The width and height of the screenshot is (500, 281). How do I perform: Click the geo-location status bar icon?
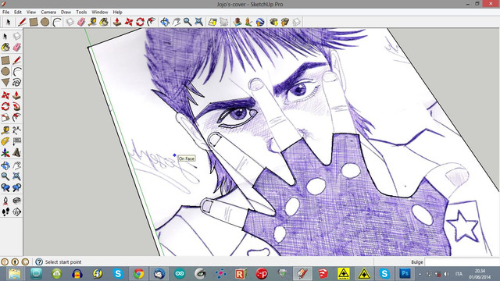pyautogui.click(x=5, y=262)
